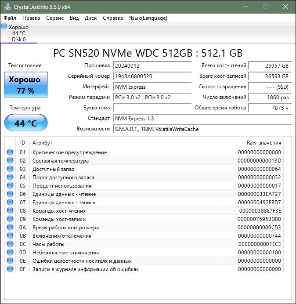The width and height of the screenshot is (296, 304).
Task: Click the Хорошо 77 % health status button
Action: click(x=26, y=85)
